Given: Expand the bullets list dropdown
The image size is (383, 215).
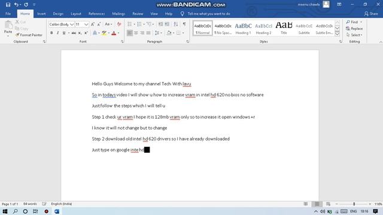Looking at the screenshot, I should pos(134,24).
